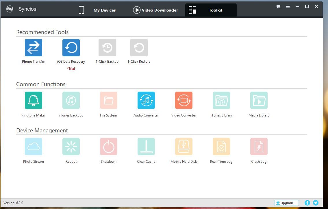
Task: Open Photo Stream
Action: click(34, 147)
